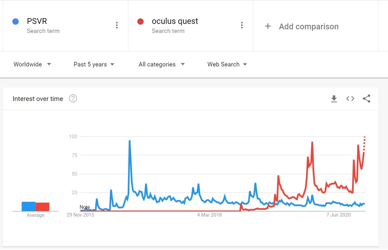Image resolution: width=388 pixels, height=250 pixels.
Task: Click the red oculus quest color dot
Action: click(x=140, y=21)
